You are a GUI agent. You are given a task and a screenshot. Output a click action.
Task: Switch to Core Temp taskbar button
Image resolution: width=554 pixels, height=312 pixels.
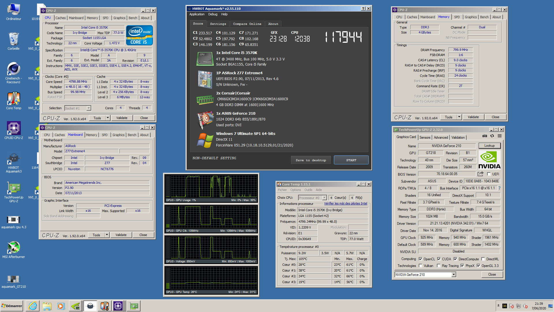104,306
